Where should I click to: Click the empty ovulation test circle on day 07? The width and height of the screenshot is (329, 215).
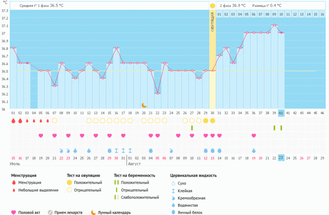54,121
